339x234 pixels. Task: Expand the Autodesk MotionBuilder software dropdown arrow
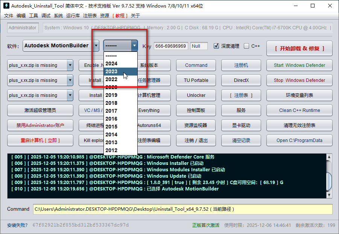(x=96, y=45)
